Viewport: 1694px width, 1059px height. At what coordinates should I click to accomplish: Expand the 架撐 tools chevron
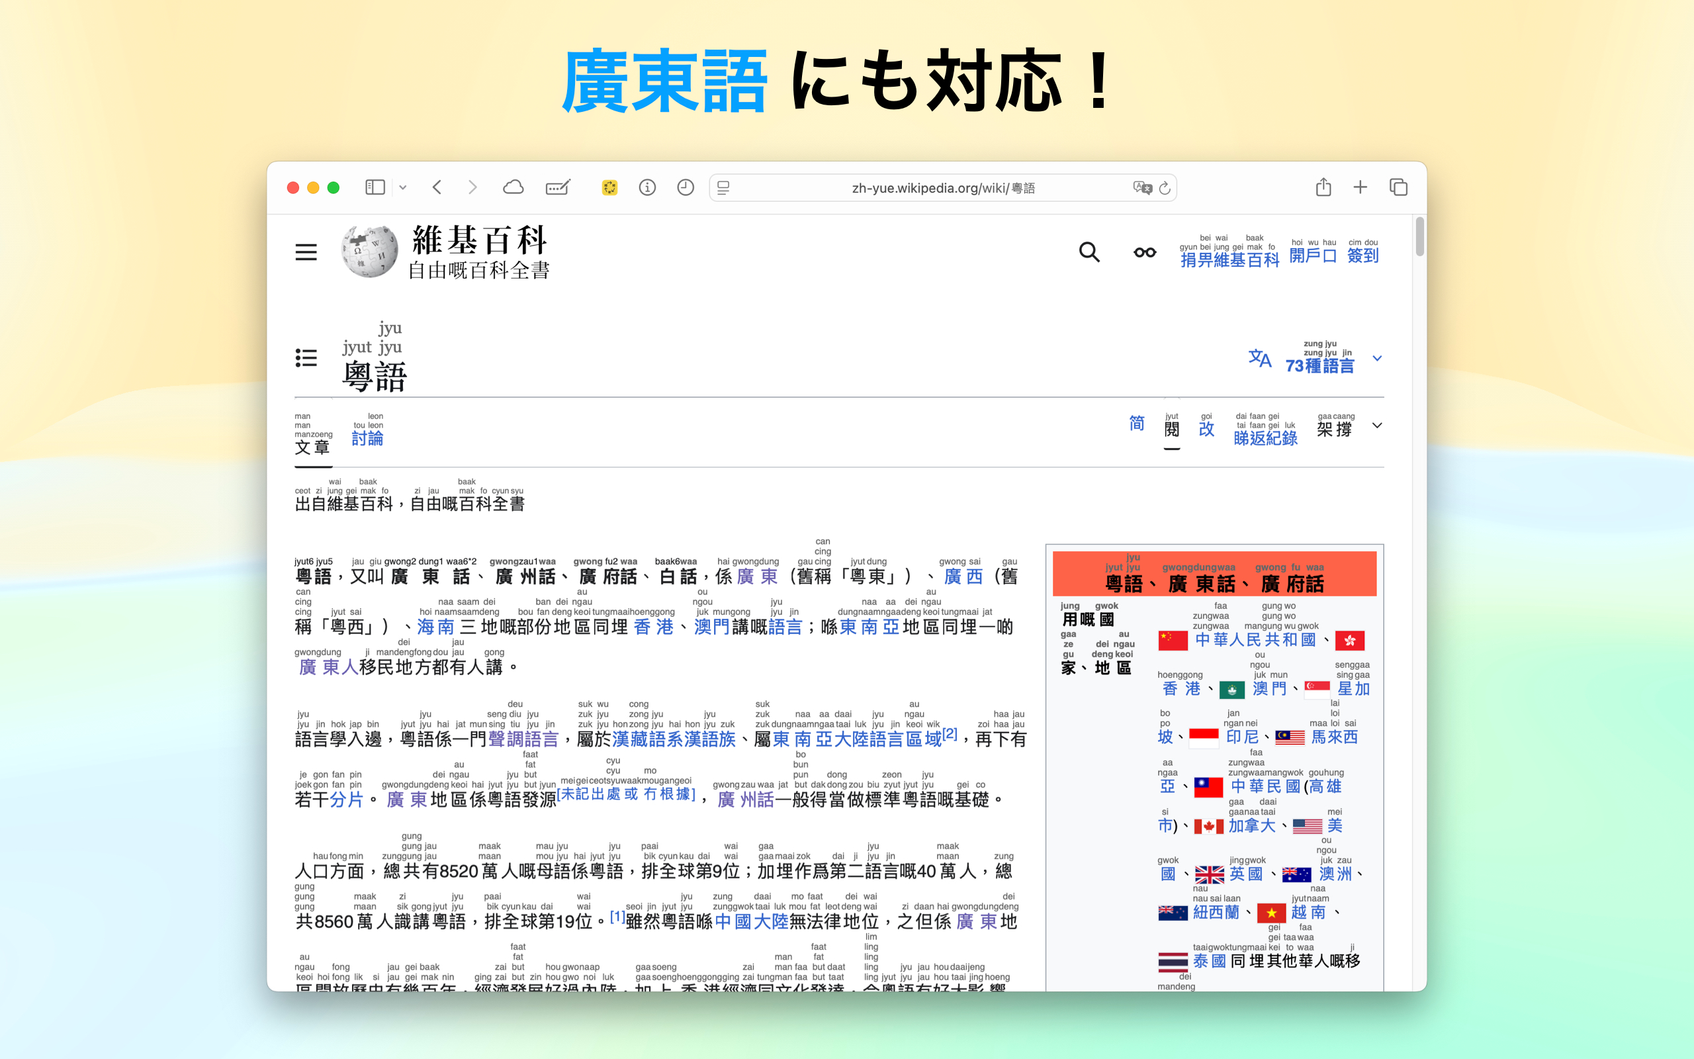click(x=1377, y=426)
